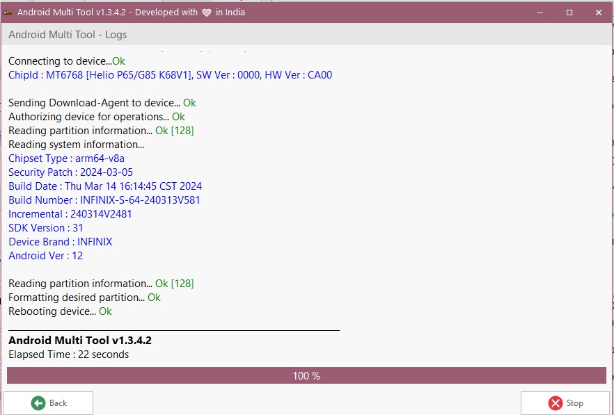Click the Back button
Viewport: 614px width, 415px height.
[x=48, y=403]
